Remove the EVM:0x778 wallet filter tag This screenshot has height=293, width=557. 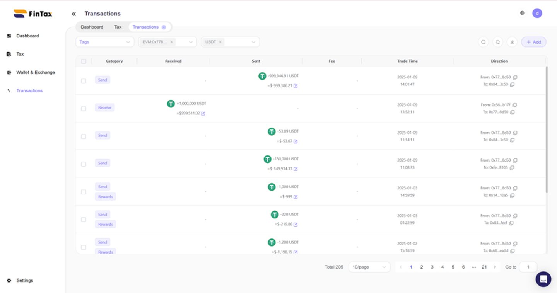(x=172, y=42)
